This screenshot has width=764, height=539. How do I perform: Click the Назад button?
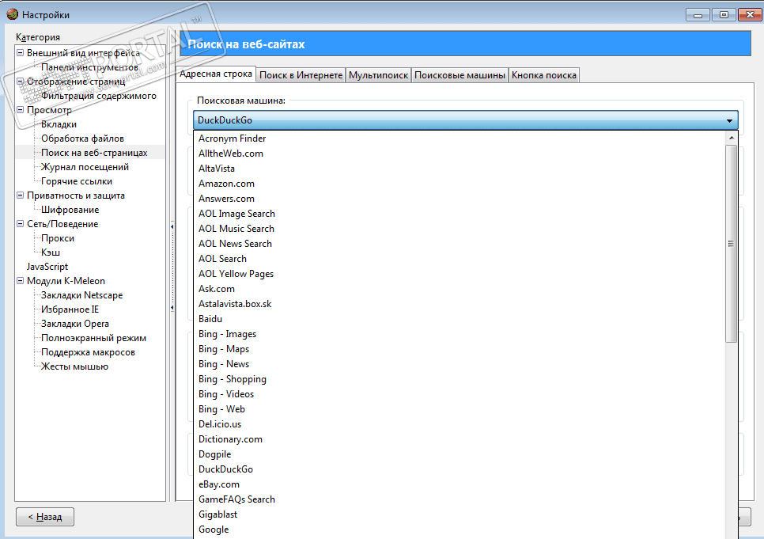(45, 517)
